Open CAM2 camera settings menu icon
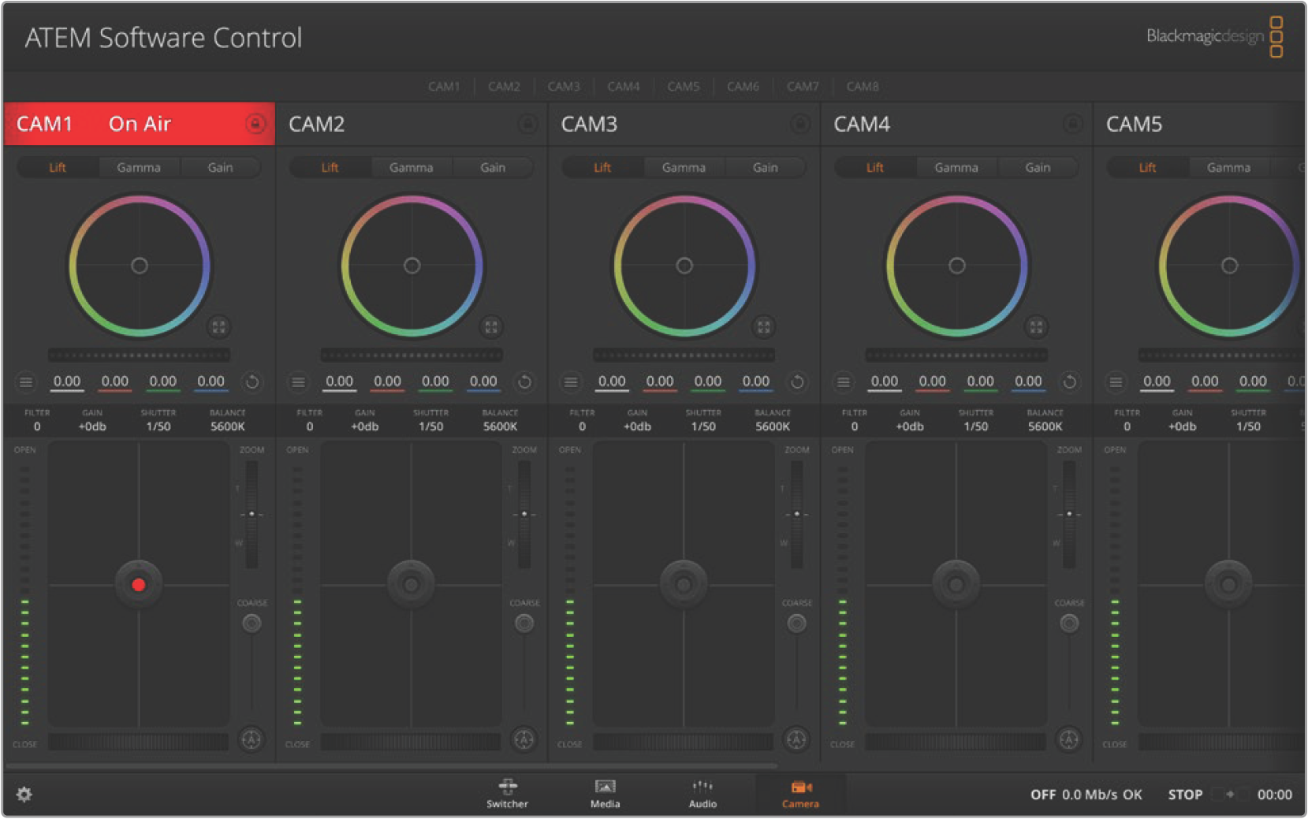The image size is (1308, 819). 298,382
